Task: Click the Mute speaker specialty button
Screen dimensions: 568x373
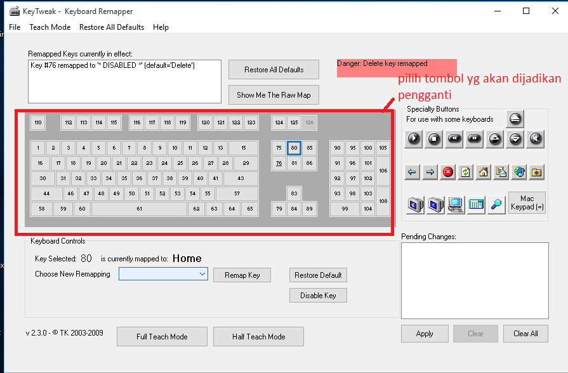Action: click(x=536, y=139)
